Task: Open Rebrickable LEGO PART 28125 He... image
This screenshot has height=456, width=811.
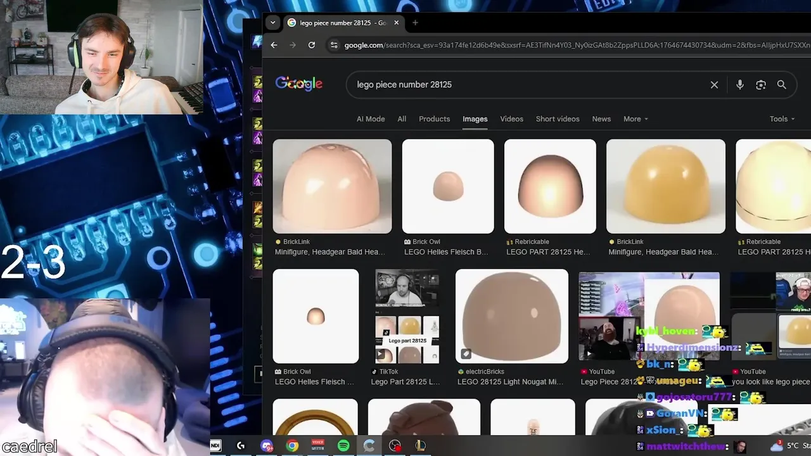Action: [x=550, y=186]
